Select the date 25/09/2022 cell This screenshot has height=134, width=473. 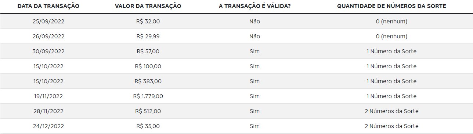coord(48,22)
